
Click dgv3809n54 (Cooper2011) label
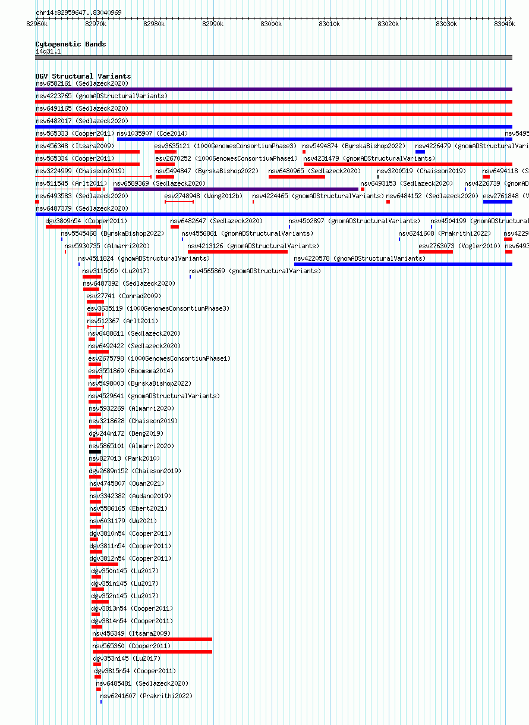click(x=86, y=221)
